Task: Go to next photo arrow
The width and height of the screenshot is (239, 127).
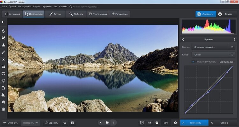Action: coord(113,123)
